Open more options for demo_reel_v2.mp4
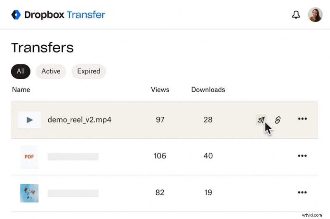Viewport: 330px width, 219px height. 302,119
